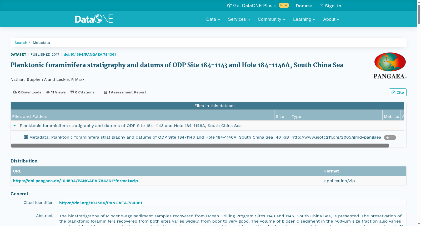
Task: Open the Data menu
Action: click(213, 19)
